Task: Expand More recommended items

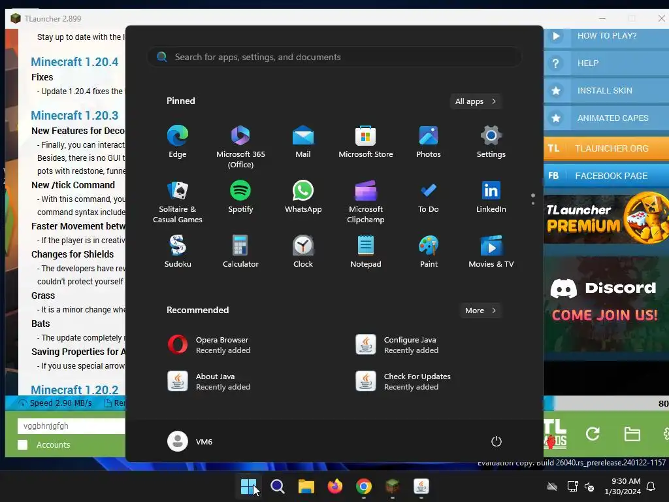Action: [x=481, y=310]
